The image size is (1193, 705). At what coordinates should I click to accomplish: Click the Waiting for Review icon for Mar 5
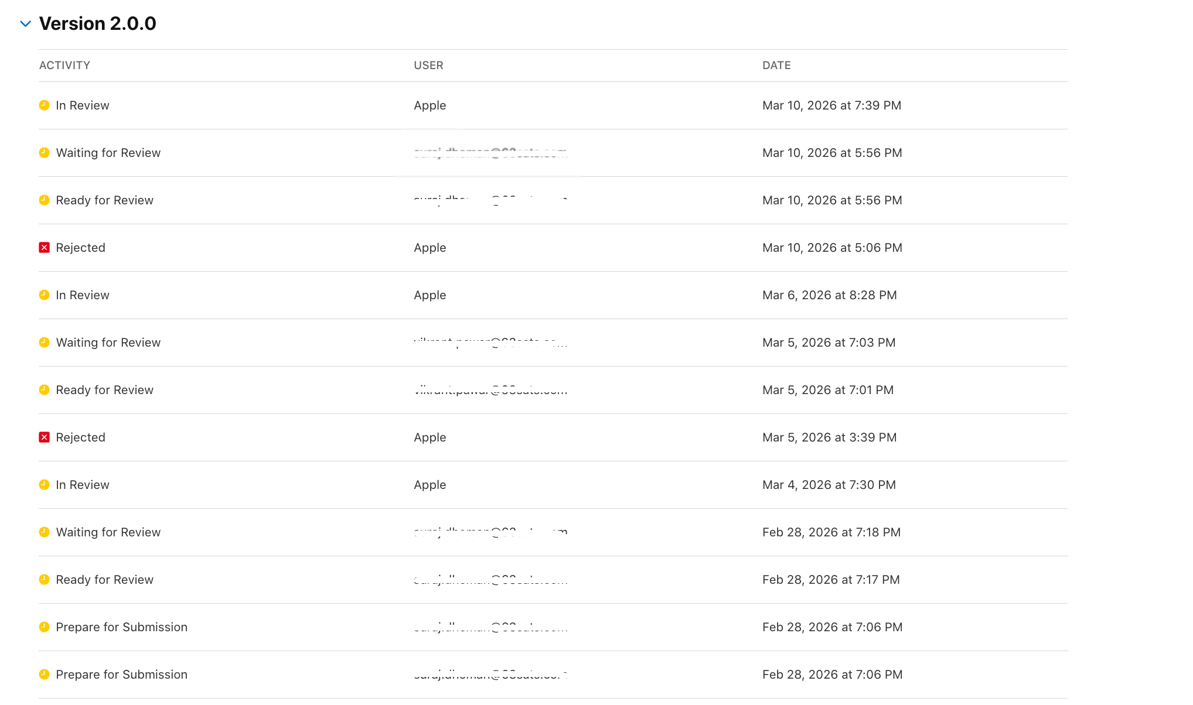[44, 343]
